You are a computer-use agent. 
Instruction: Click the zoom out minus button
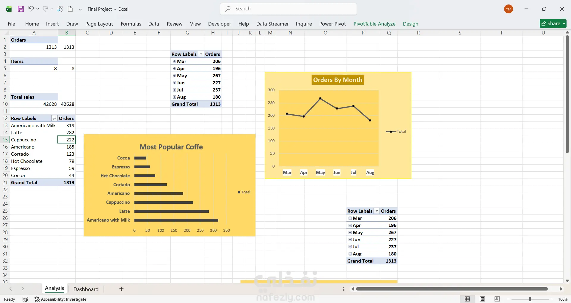coord(508,299)
